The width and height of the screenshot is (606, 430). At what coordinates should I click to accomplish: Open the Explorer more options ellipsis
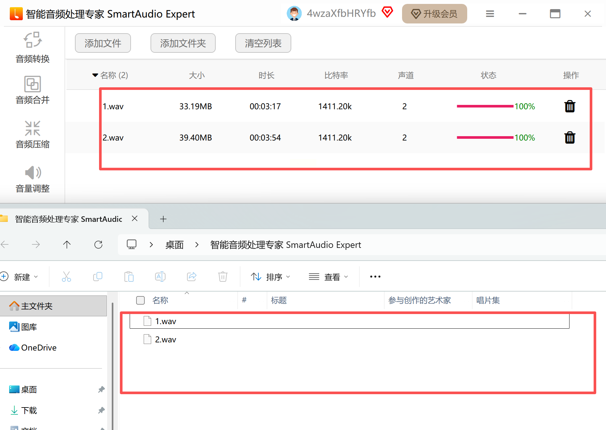tap(375, 277)
